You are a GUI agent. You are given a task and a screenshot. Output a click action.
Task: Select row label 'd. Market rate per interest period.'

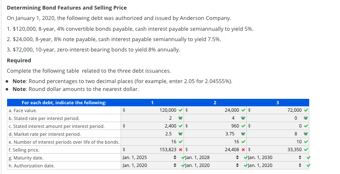pos(45,134)
